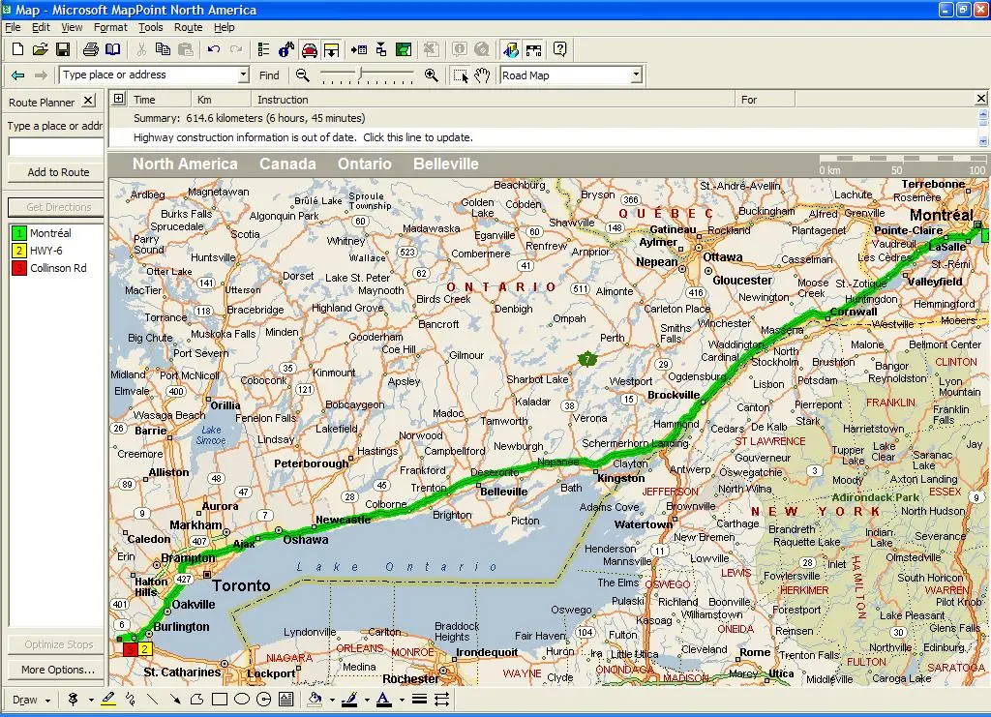Activate the hand pan tool

(482, 75)
